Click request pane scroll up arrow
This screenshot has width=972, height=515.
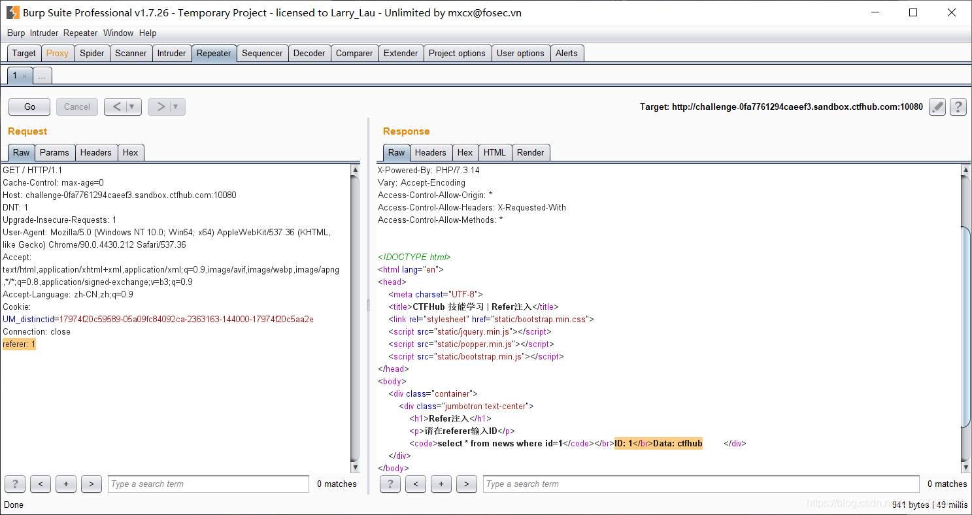click(356, 170)
